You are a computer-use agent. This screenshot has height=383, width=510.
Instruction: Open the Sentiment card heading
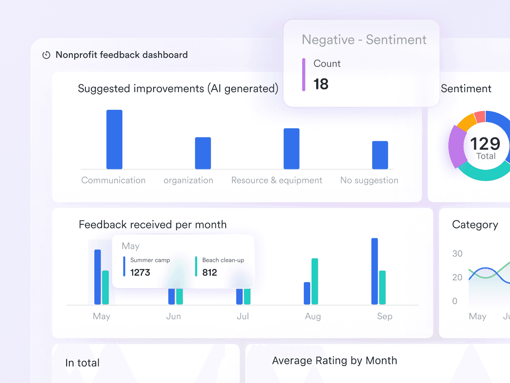(x=466, y=89)
